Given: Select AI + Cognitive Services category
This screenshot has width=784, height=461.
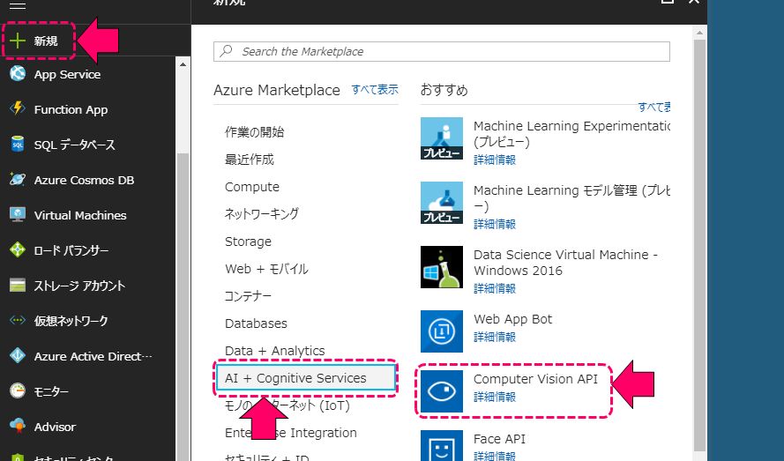Looking at the screenshot, I should click(305, 378).
